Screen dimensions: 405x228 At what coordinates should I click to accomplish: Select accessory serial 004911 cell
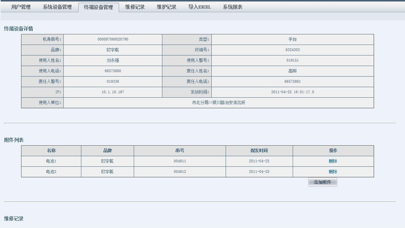tap(180, 161)
